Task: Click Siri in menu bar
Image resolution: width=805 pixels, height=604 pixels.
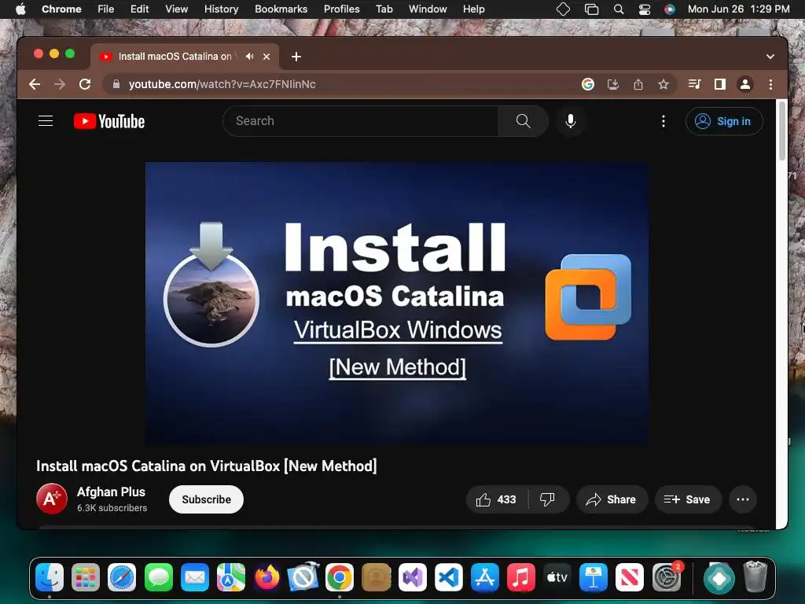Action: pos(670,9)
